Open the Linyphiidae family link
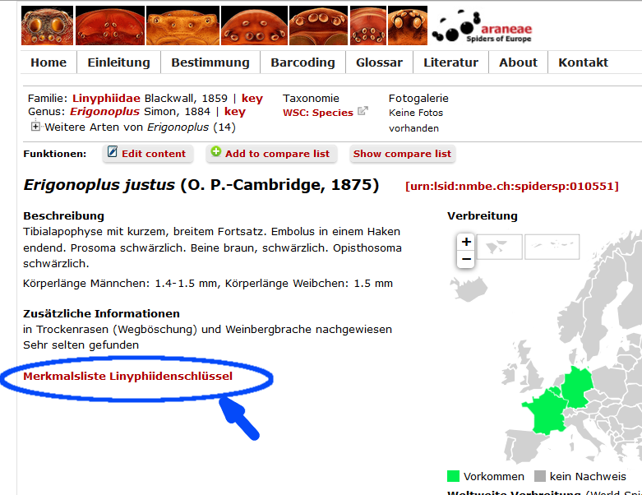Viewport: 642px width, 495px height. coord(106,98)
